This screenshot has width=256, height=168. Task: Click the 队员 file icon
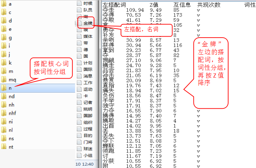tap(79, 10)
